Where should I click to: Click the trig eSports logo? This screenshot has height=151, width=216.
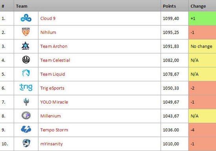pyautogui.click(x=26, y=87)
